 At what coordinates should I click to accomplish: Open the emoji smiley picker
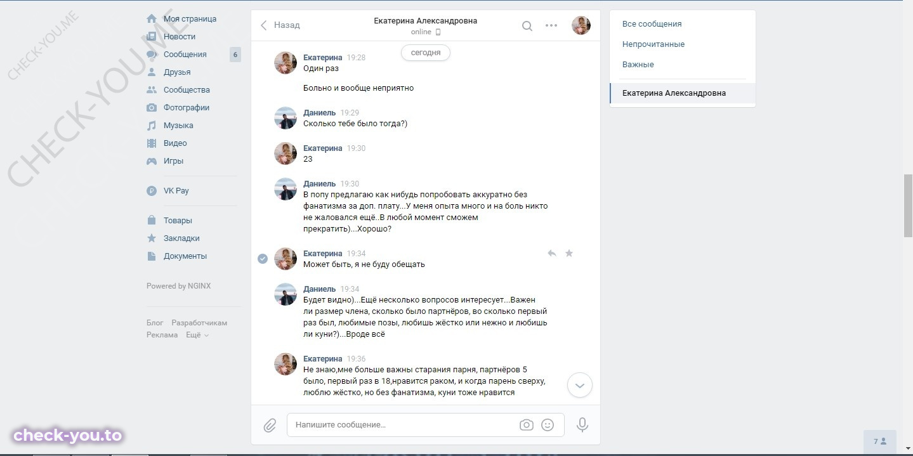click(548, 425)
